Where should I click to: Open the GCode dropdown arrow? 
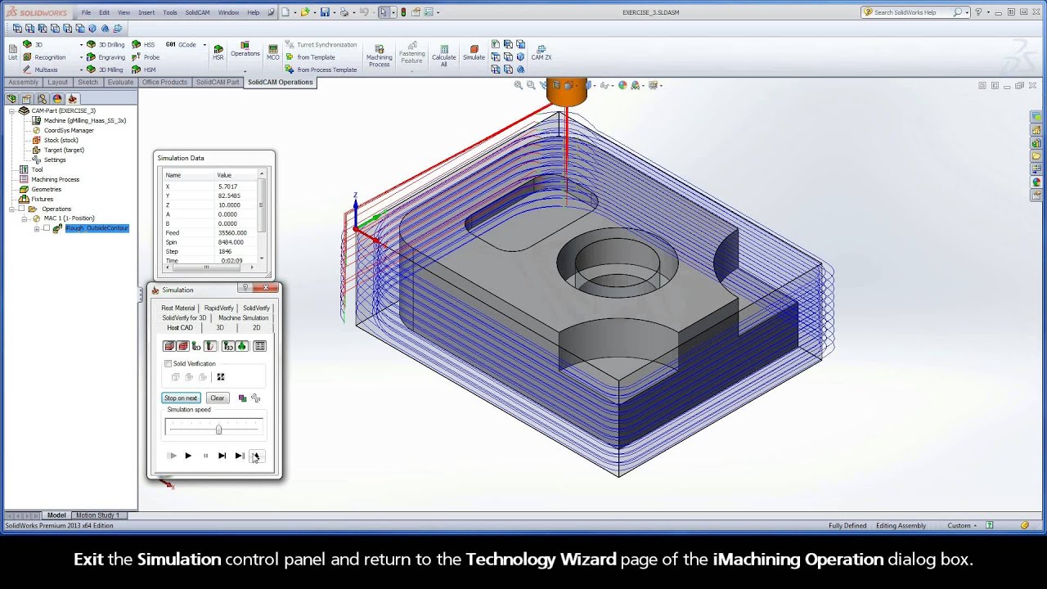(204, 45)
